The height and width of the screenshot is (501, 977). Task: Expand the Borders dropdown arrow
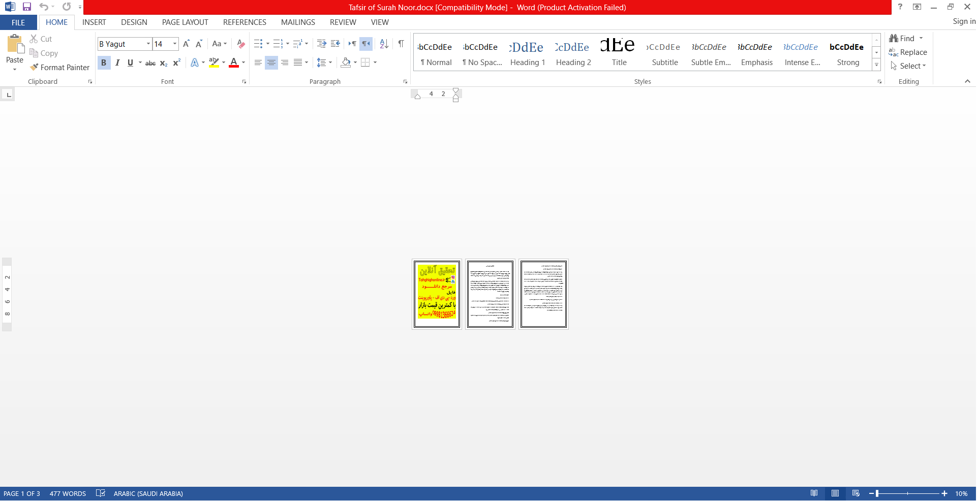click(x=375, y=63)
